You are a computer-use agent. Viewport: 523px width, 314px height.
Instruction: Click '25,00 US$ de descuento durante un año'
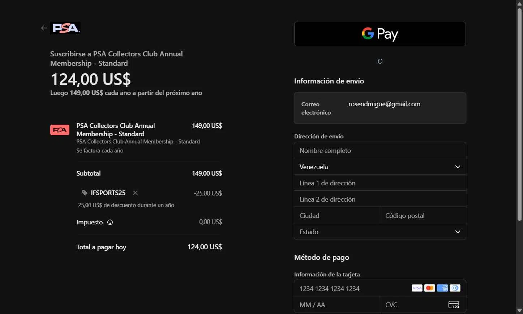pos(126,205)
